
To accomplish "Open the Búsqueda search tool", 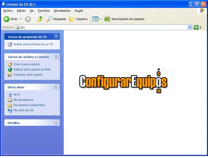I will click(56, 19).
